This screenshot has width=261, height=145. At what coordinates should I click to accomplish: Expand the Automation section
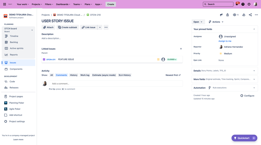225,88
